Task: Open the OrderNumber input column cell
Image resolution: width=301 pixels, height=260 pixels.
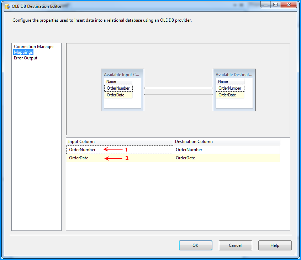Action: coord(120,150)
